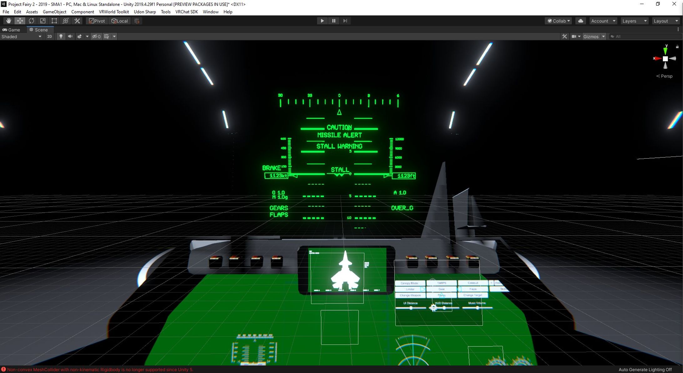Open the Layout dropdown
The width and height of the screenshot is (683, 373).
pos(666,21)
